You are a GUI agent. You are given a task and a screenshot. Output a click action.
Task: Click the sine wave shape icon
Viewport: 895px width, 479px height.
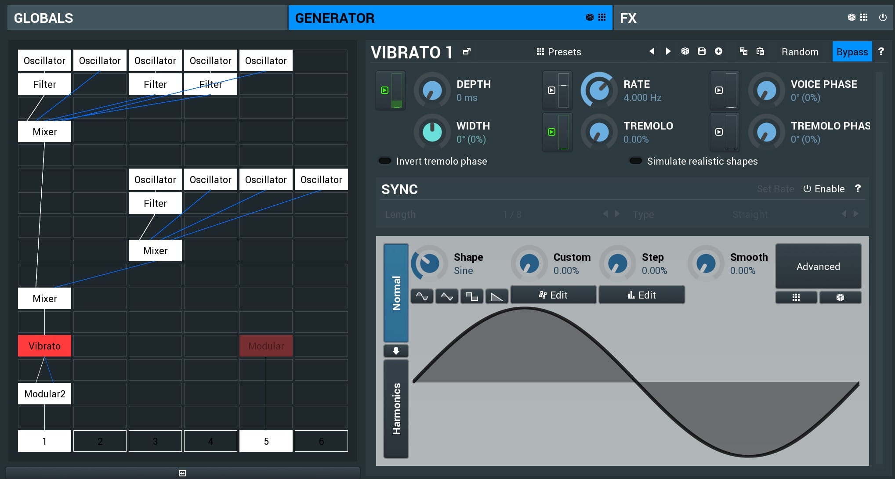(422, 296)
